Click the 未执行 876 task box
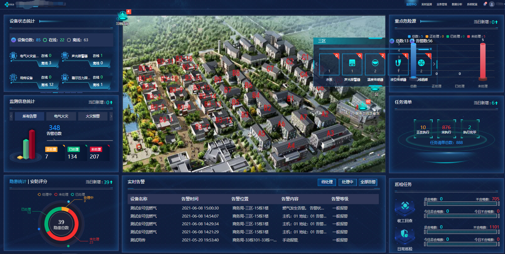 tap(447, 129)
